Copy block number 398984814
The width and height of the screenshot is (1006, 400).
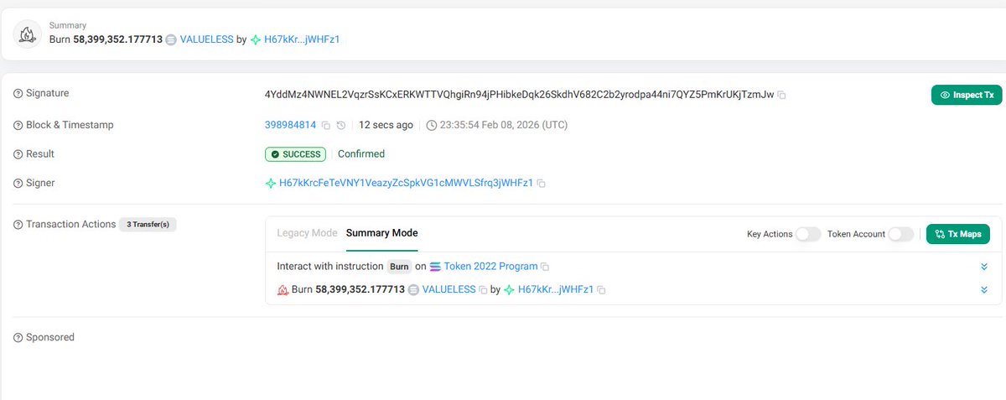coord(326,125)
